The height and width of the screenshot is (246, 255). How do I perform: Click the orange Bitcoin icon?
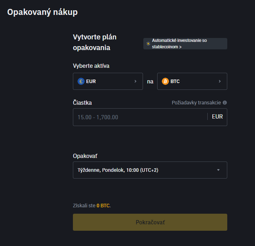click(x=165, y=81)
